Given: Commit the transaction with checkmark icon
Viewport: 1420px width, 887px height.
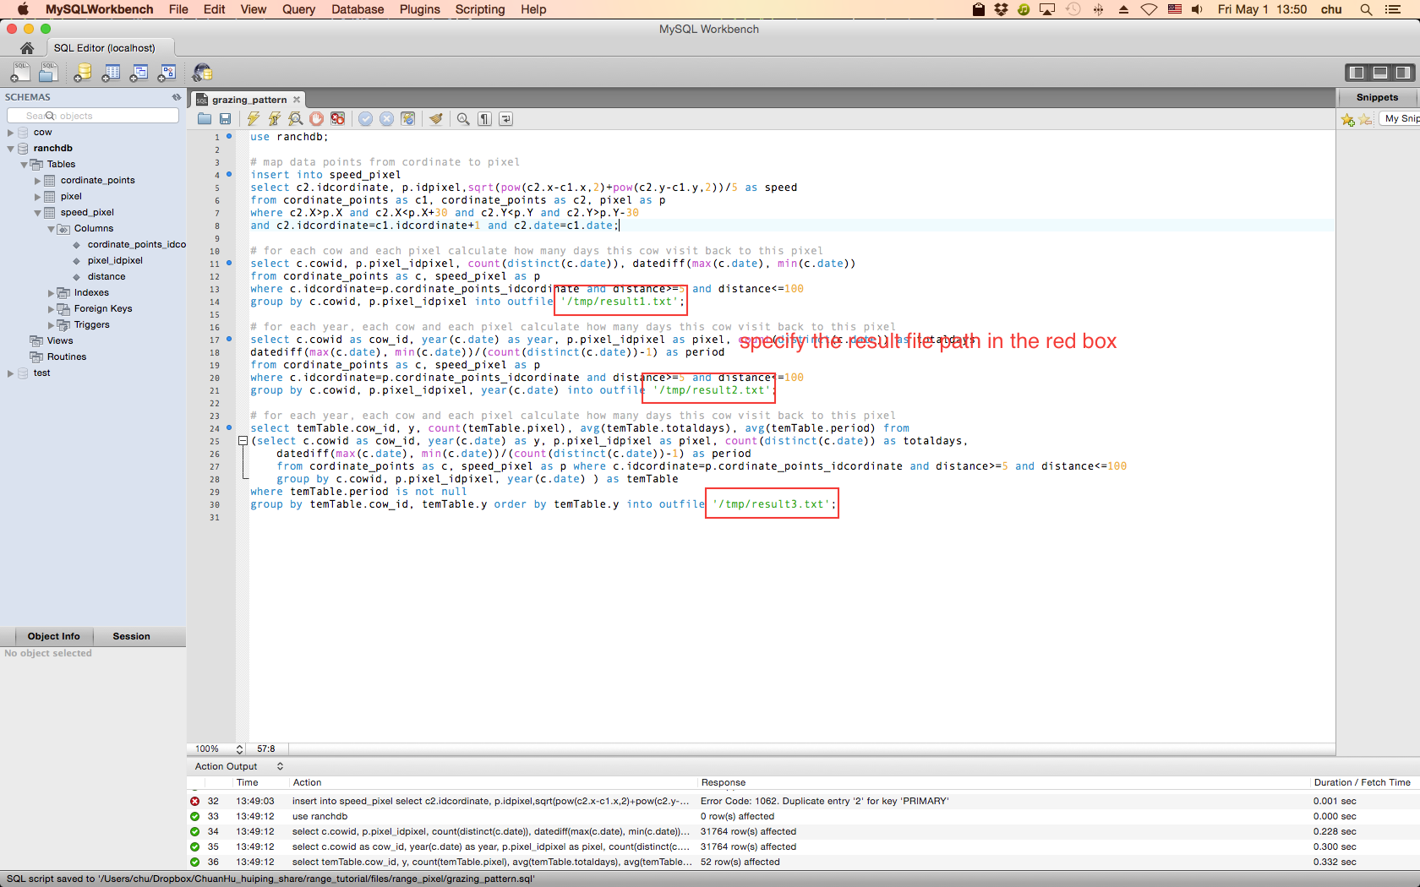Looking at the screenshot, I should [366, 119].
